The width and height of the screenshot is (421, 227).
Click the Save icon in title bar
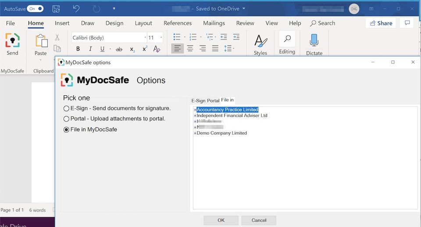coord(56,8)
